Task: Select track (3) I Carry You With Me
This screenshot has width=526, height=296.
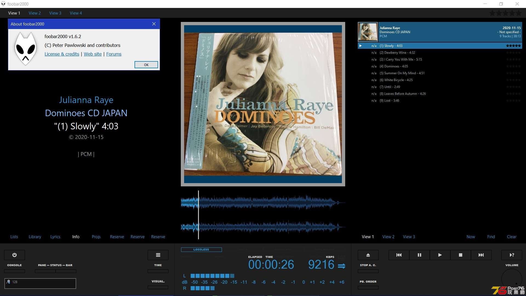Action: tap(440, 59)
